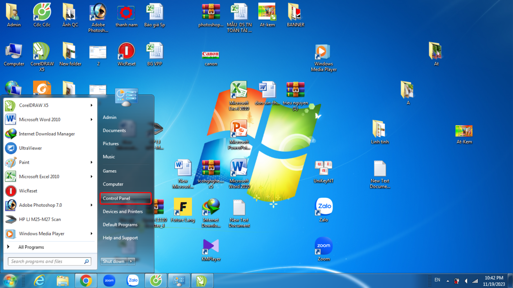Select Future Lang desktop shortcut
This screenshot has height=288, width=513.
coord(183,210)
